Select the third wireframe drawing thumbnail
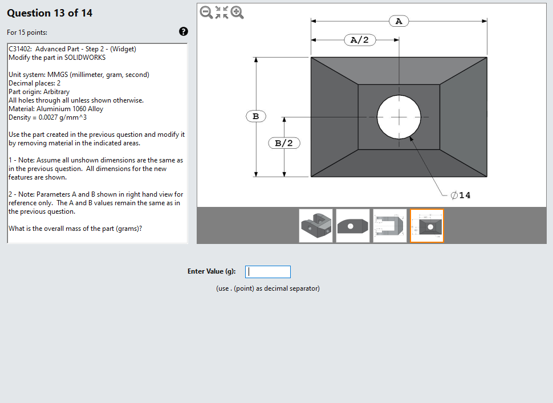 389,225
